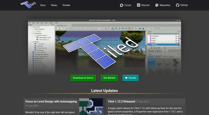Image resolution: width=209 pixels, height=115 pixels.
Task: Close the NewLevel2_new.tmx tab
Action: tap(70, 25)
